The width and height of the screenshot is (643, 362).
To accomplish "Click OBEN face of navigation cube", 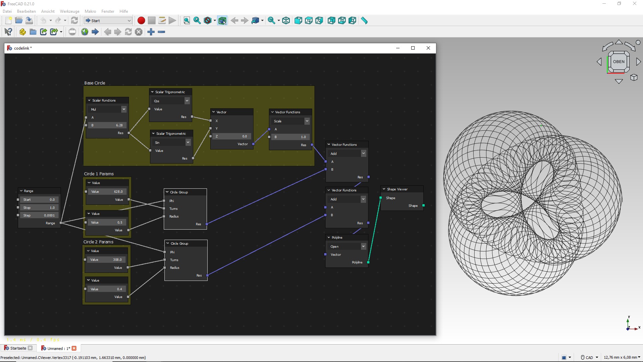I will tap(618, 62).
